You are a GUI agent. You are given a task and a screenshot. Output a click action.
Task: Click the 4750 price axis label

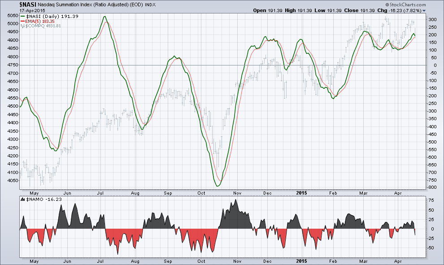[13, 65]
